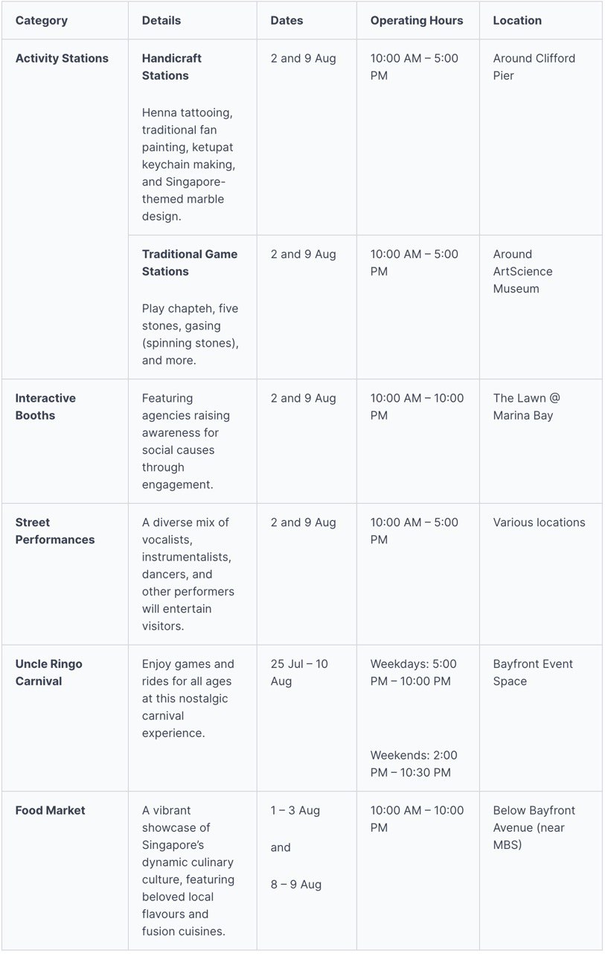The height and width of the screenshot is (954, 605).
Task: Click the Operating Hours column header
Action: pos(417,20)
